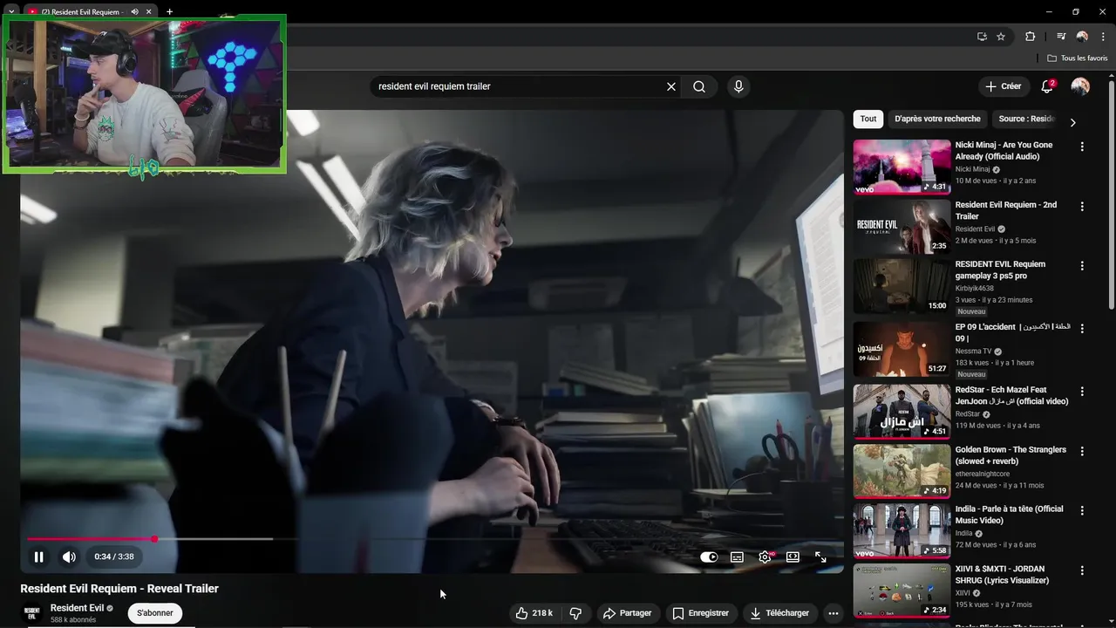1116x628 pixels.
Task: Switch to theater mode in the player
Action: tap(793, 556)
